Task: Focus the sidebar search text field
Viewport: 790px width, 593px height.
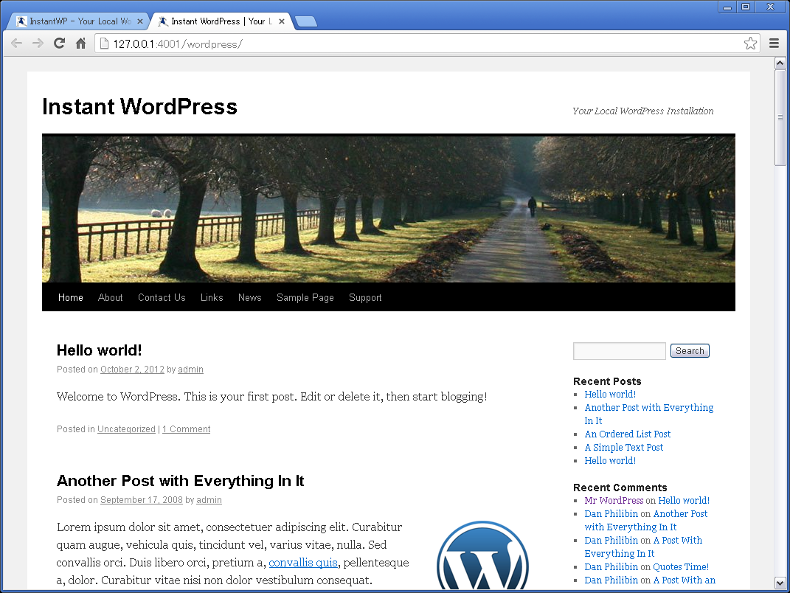Action: pos(619,350)
